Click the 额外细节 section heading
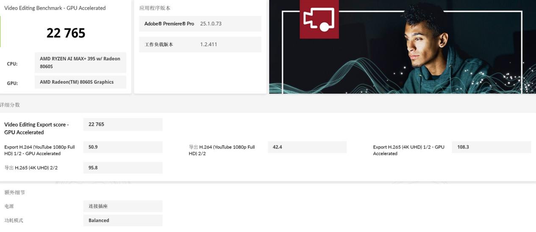 point(14,192)
